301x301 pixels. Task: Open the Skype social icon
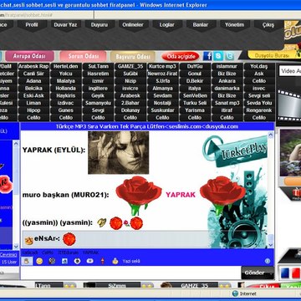coord(218,56)
